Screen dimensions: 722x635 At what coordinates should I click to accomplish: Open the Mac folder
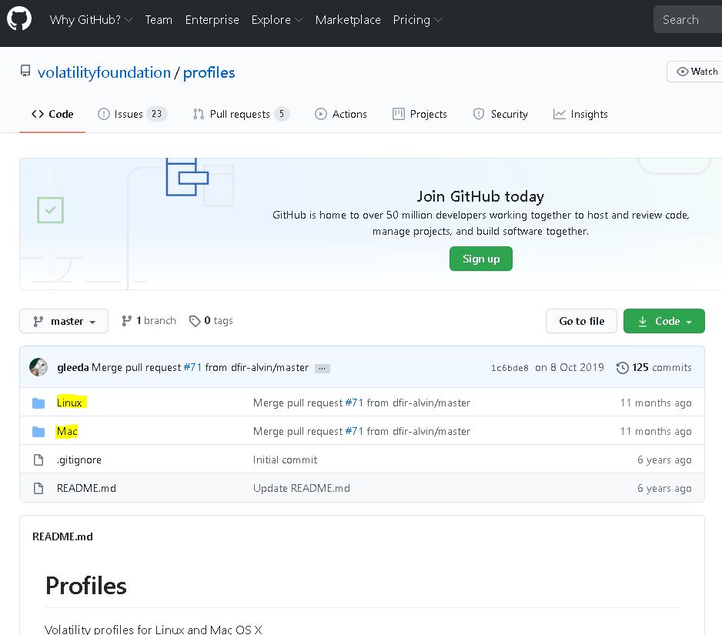(x=67, y=431)
